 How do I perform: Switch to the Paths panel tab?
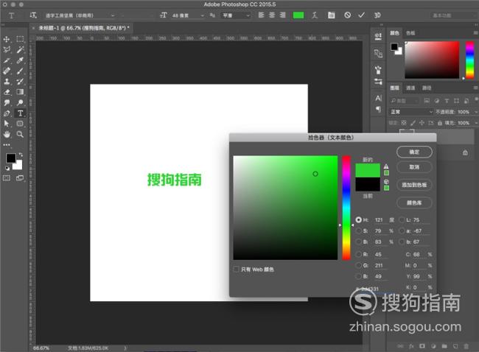point(427,88)
